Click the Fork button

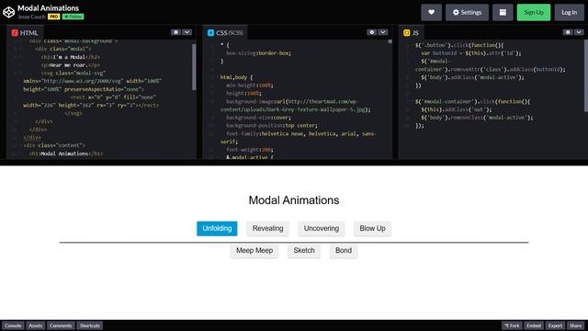[x=512, y=325]
